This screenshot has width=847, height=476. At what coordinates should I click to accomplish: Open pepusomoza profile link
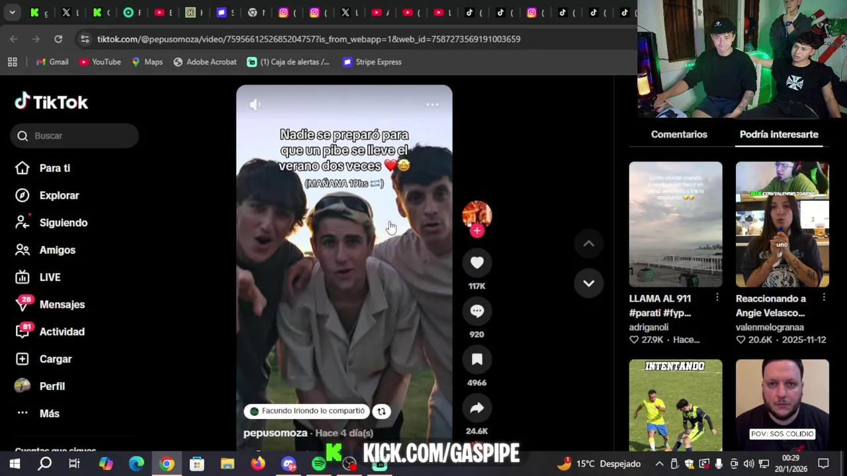point(275,433)
